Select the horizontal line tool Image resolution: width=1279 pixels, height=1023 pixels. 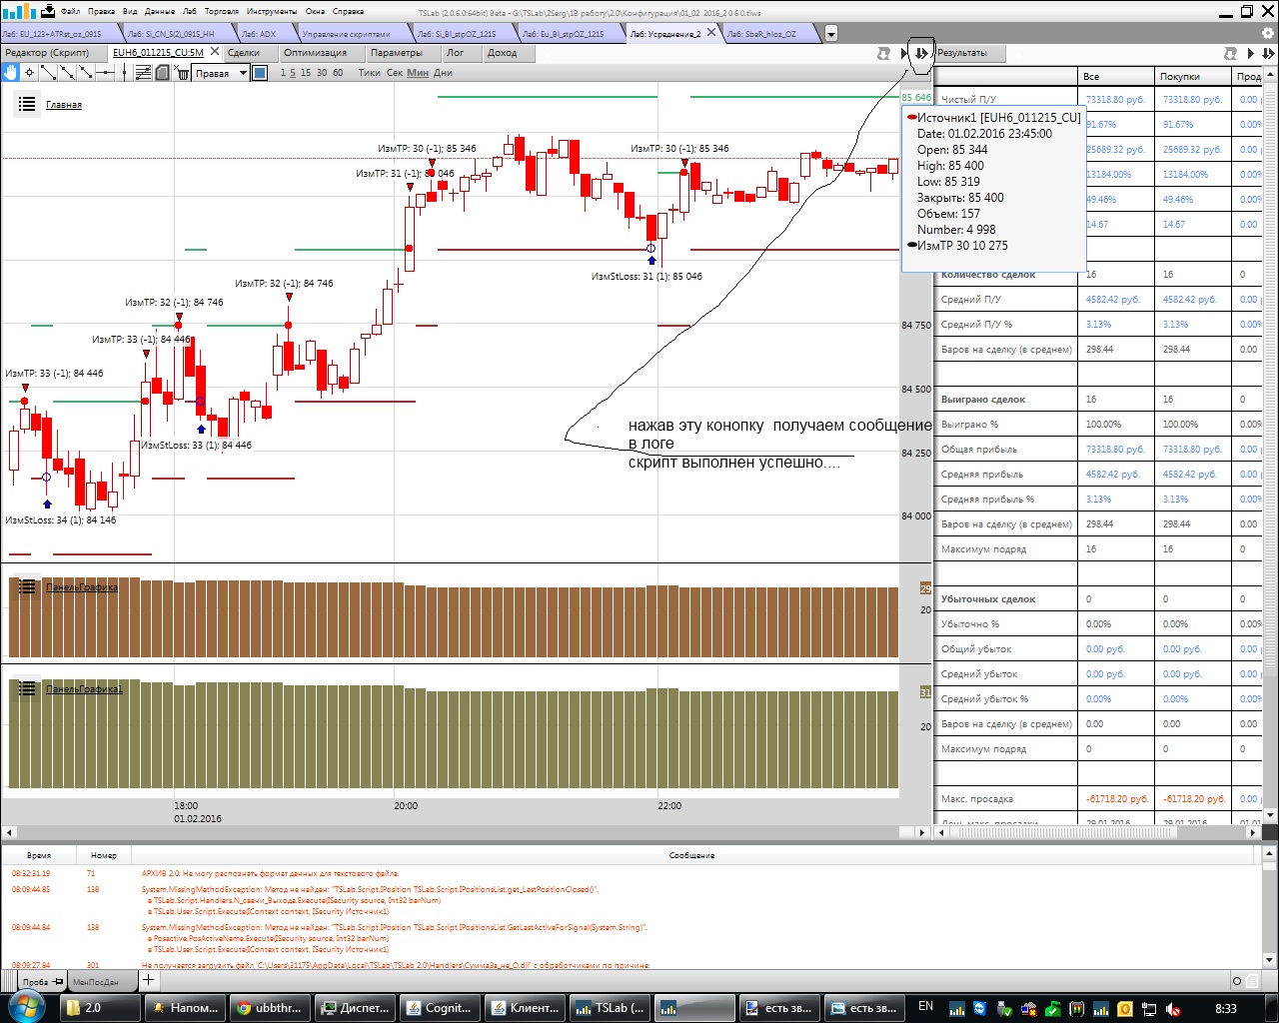pos(105,72)
